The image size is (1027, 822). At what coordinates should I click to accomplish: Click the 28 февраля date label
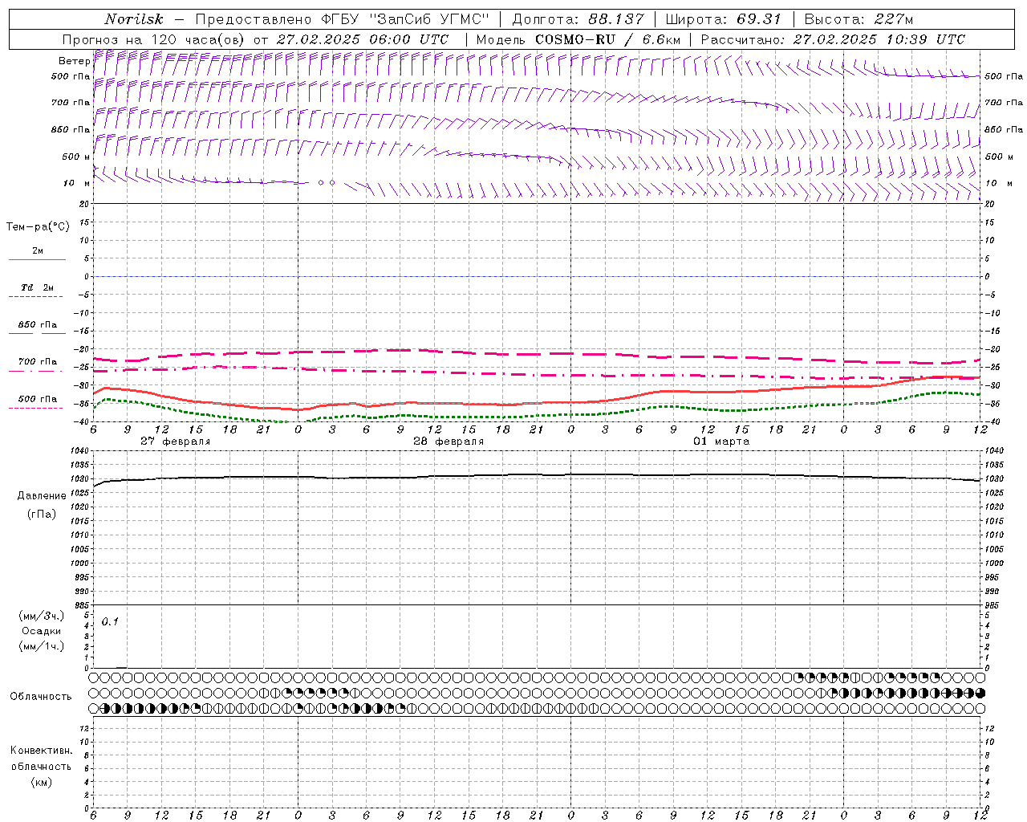point(449,442)
